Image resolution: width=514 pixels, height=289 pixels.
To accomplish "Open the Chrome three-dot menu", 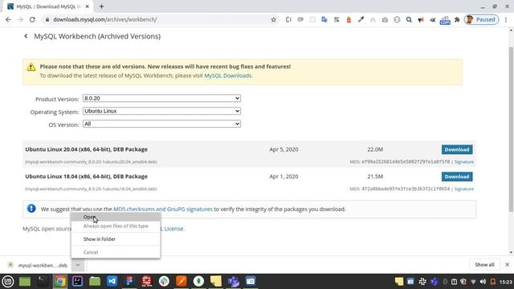I will 506,19.
